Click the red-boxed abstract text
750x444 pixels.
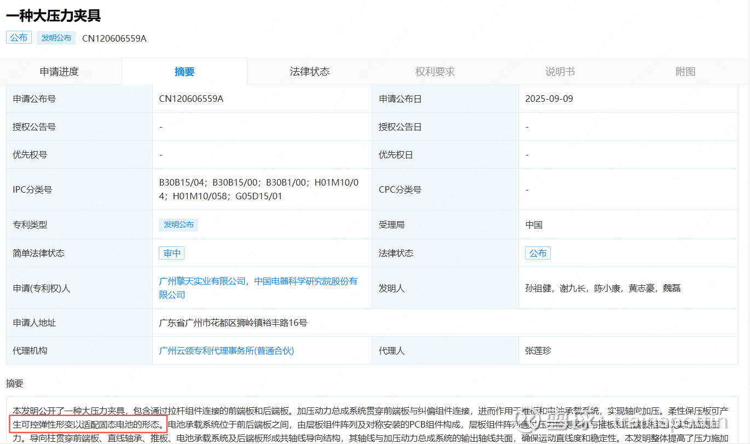[88, 424]
